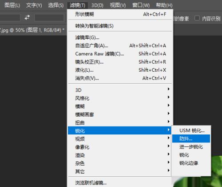Choose 转换为智能滤镜(S)
The height and width of the screenshot is (187, 222).
point(120,26)
